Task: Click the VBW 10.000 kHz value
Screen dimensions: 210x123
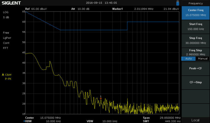Action: (x=110, y=121)
